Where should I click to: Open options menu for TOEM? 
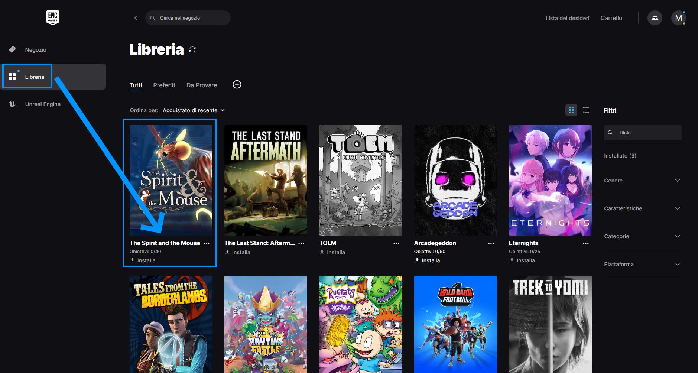(x=396, y=243)
